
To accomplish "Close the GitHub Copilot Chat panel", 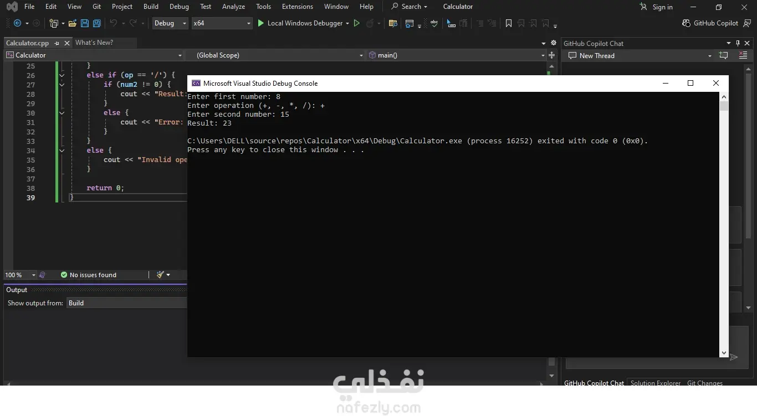I will pos(747,43).
